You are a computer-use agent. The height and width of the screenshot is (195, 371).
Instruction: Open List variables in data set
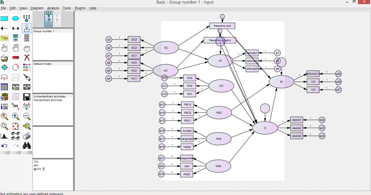27,38
